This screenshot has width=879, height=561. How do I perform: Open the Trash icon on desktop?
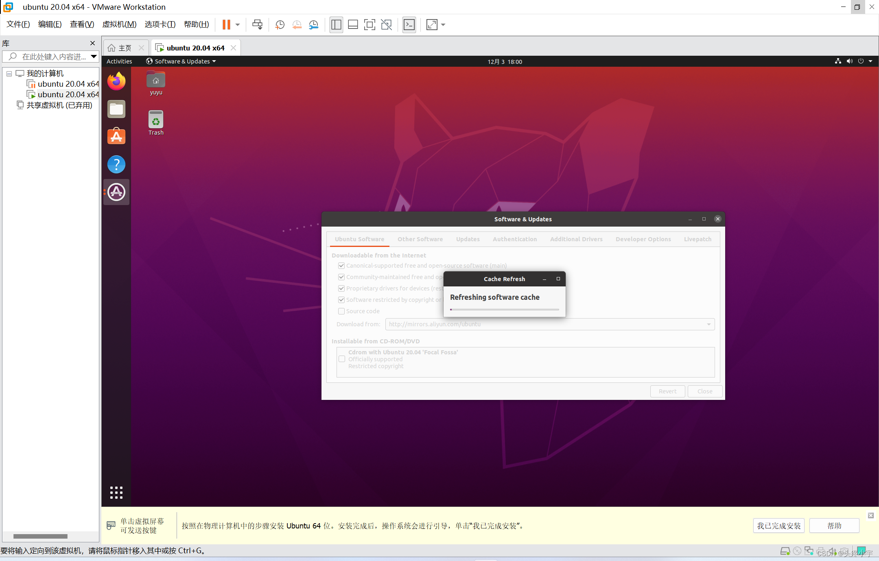(x=156, y=123)
